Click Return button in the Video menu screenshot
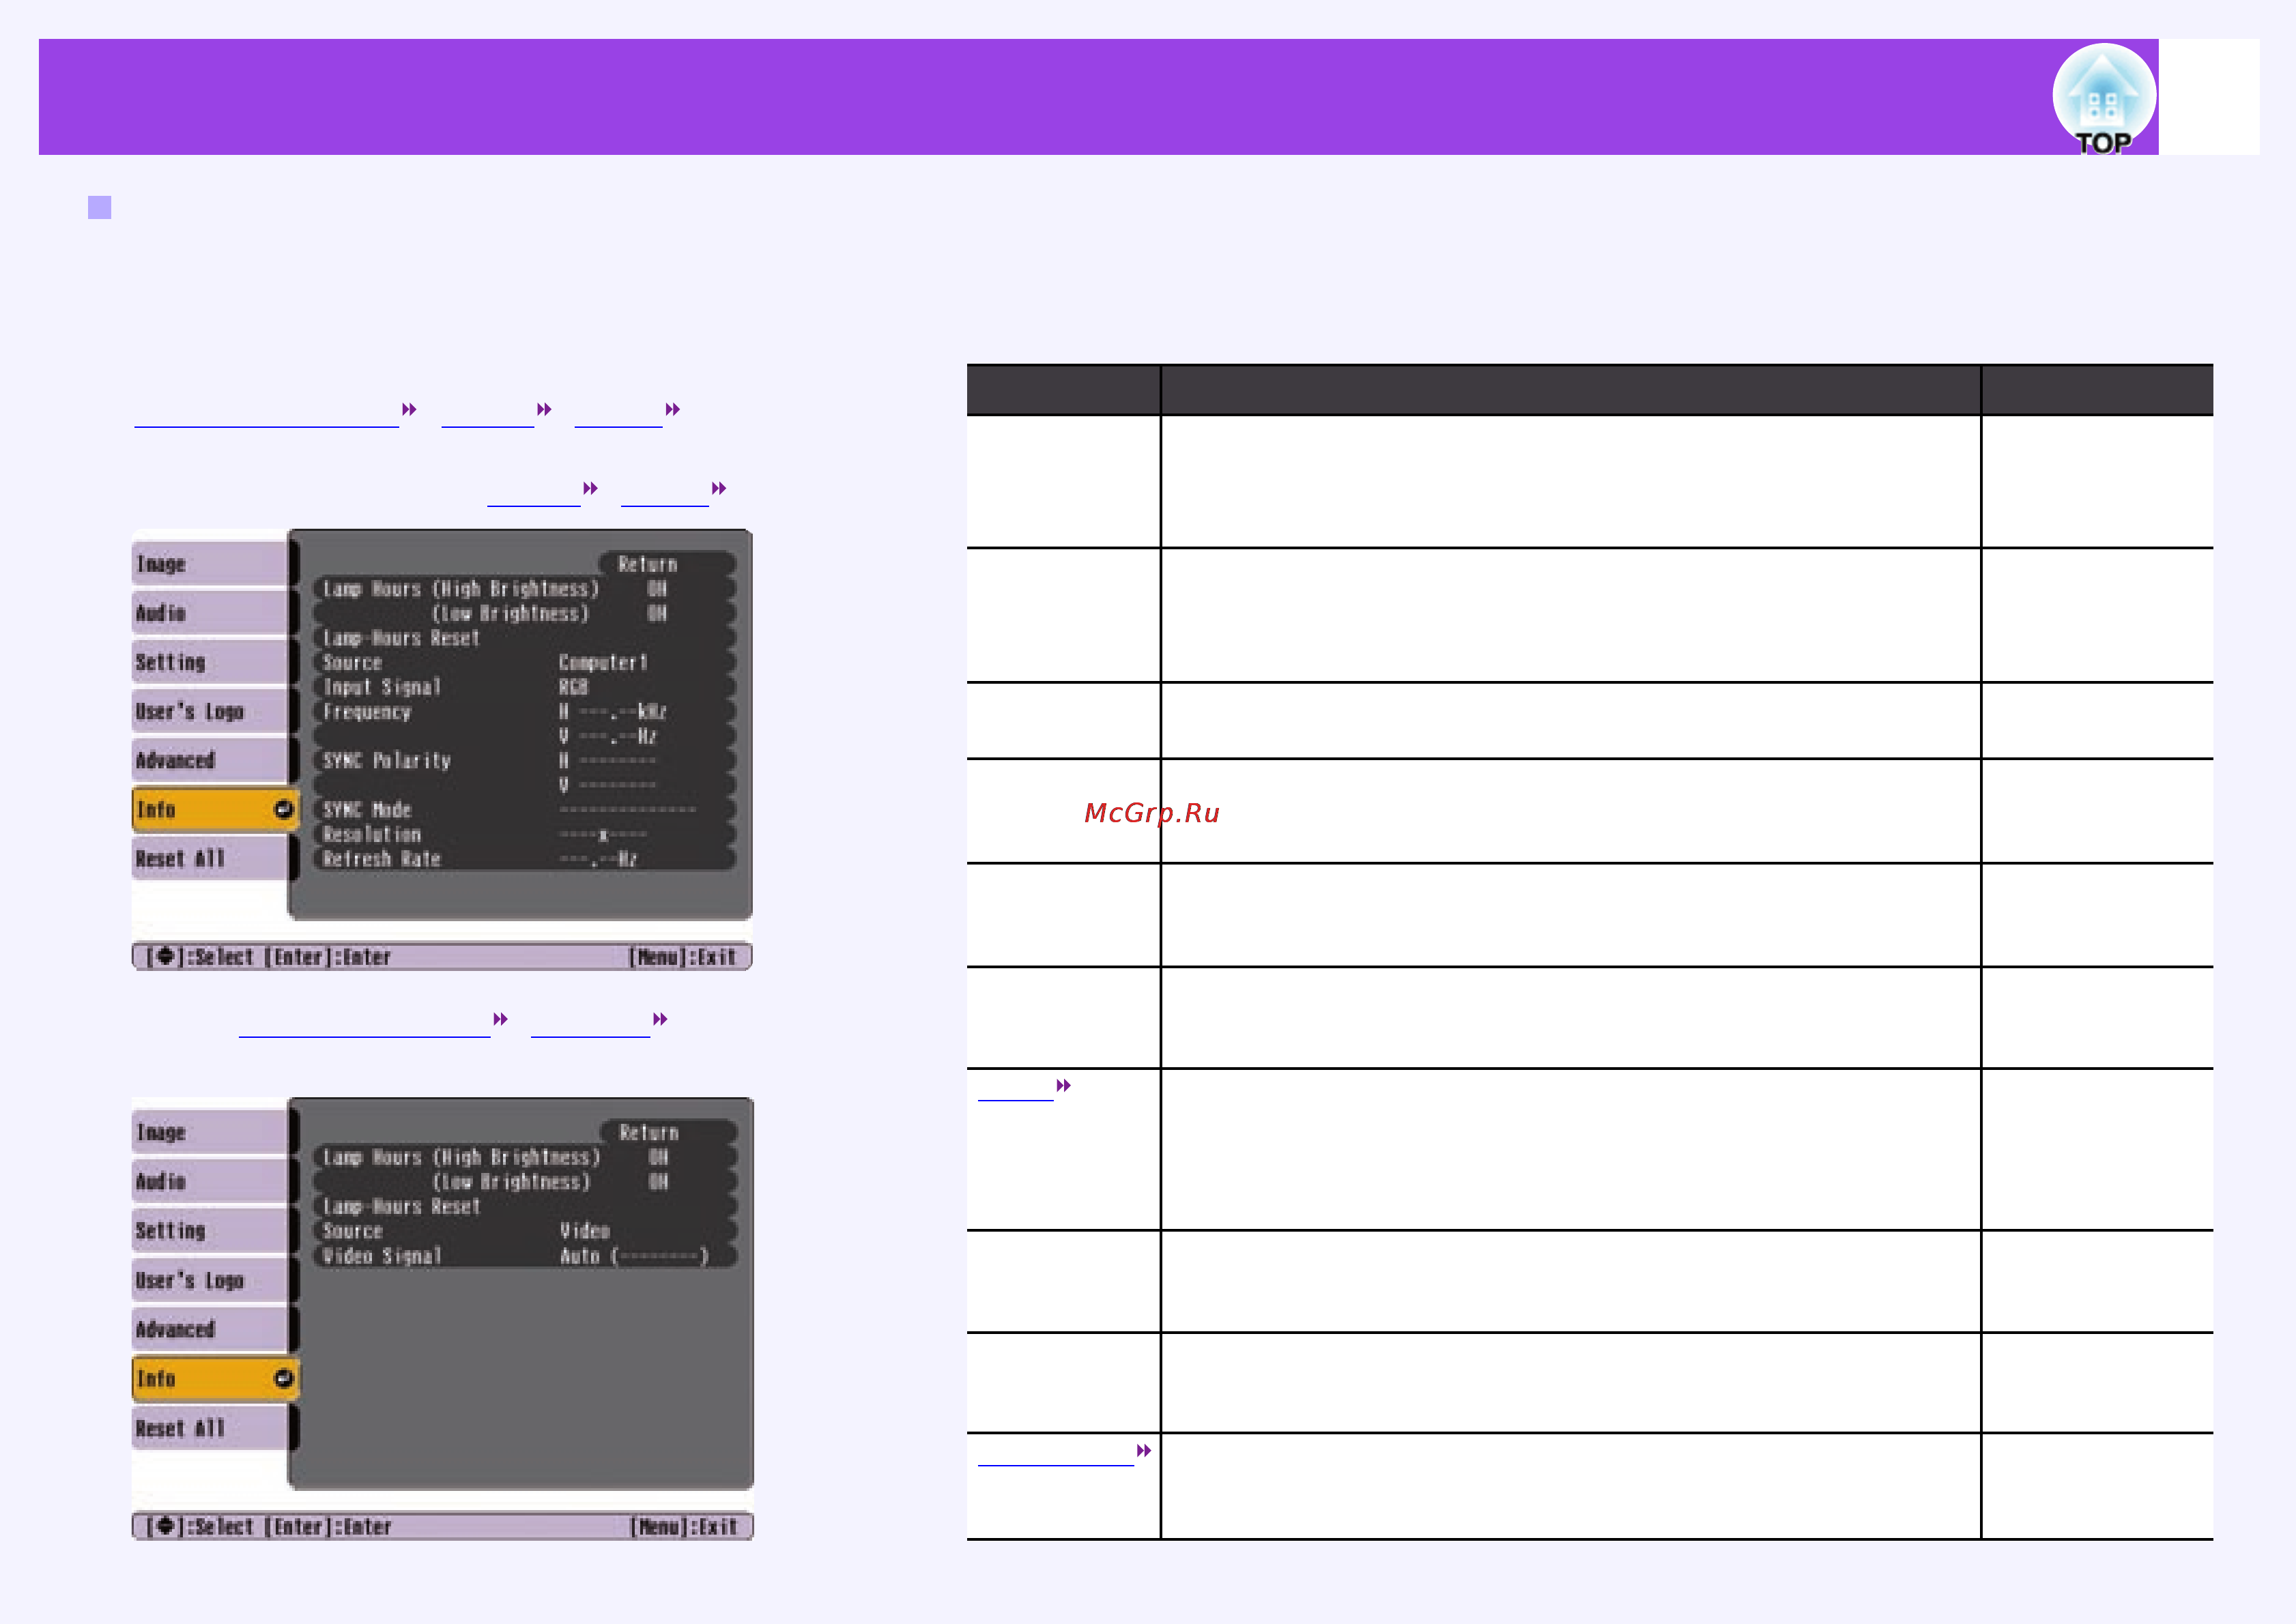Screen dimensions: 2296x1624 [x=668, y=1133]
